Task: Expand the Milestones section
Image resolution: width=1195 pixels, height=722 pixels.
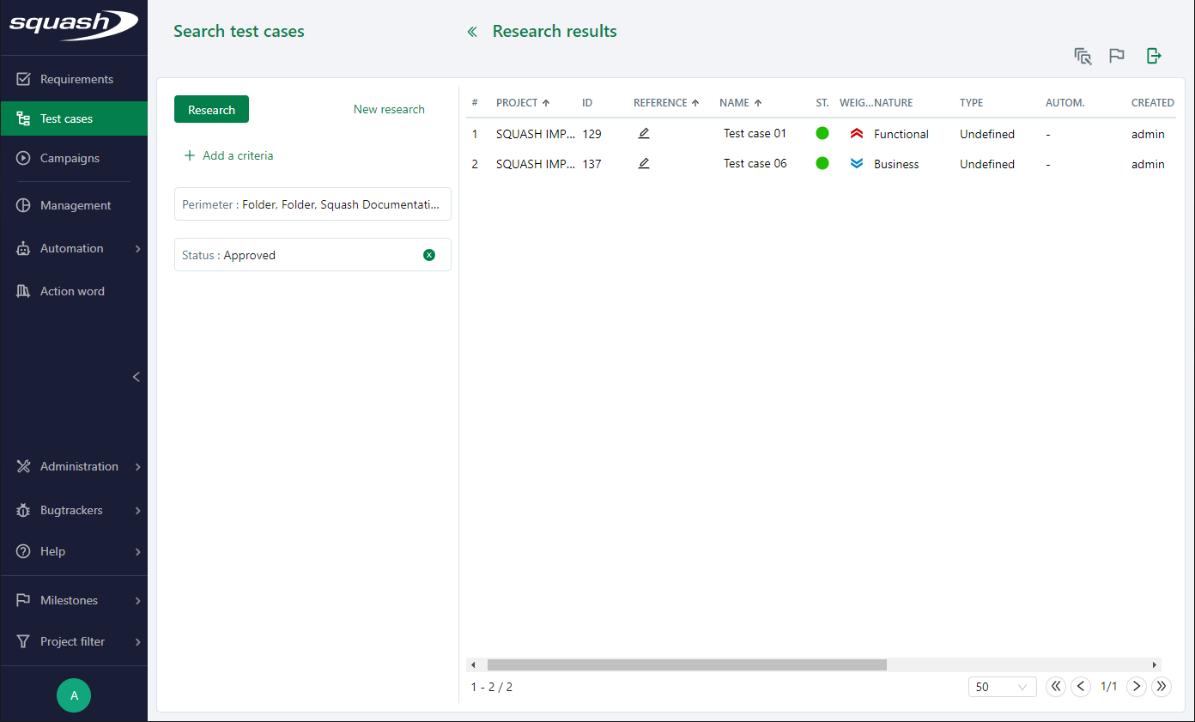Action: click(76, 599)
